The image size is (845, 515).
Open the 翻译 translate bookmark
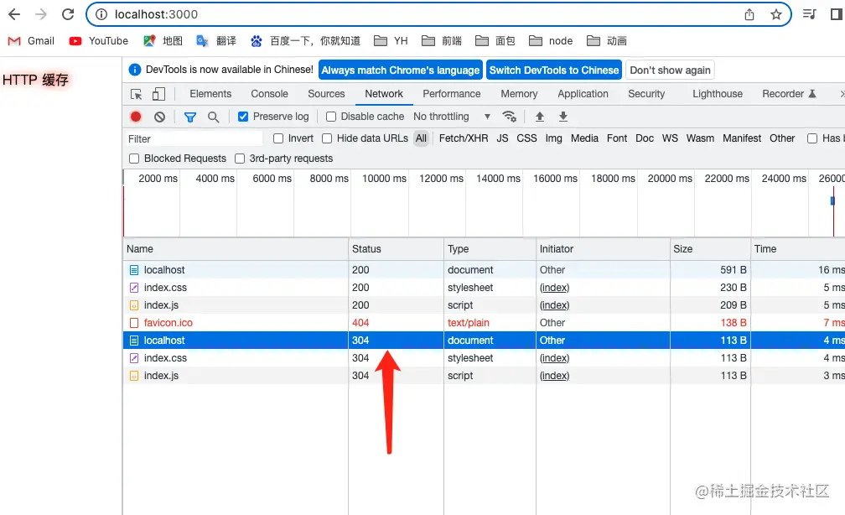216,41
